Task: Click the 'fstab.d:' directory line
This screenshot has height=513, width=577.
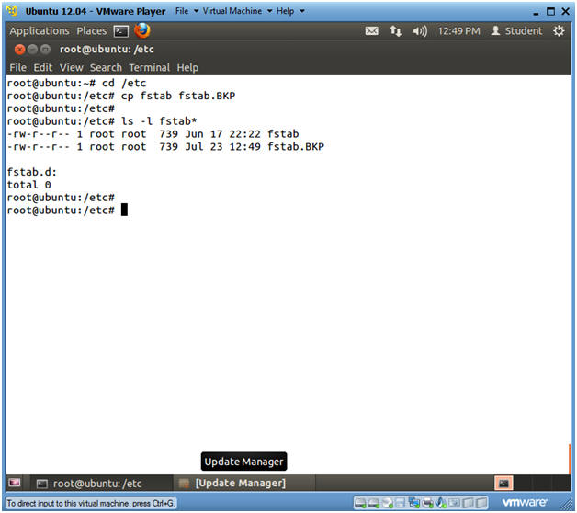Action: coord(32,172)
